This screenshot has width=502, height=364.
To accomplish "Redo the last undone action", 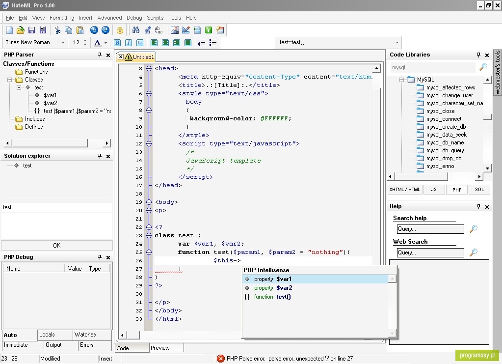I will tap(106, 30).
